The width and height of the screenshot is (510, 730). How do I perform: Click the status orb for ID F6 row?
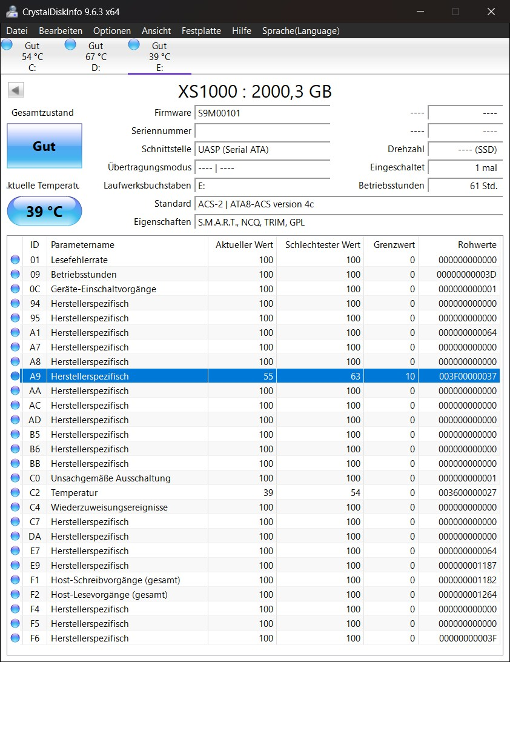15,638
